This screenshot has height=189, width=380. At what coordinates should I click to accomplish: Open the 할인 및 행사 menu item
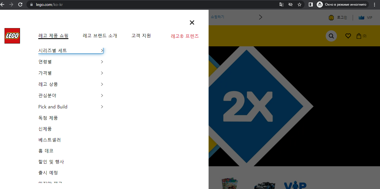pyautogui.click(x=51, y=162)
